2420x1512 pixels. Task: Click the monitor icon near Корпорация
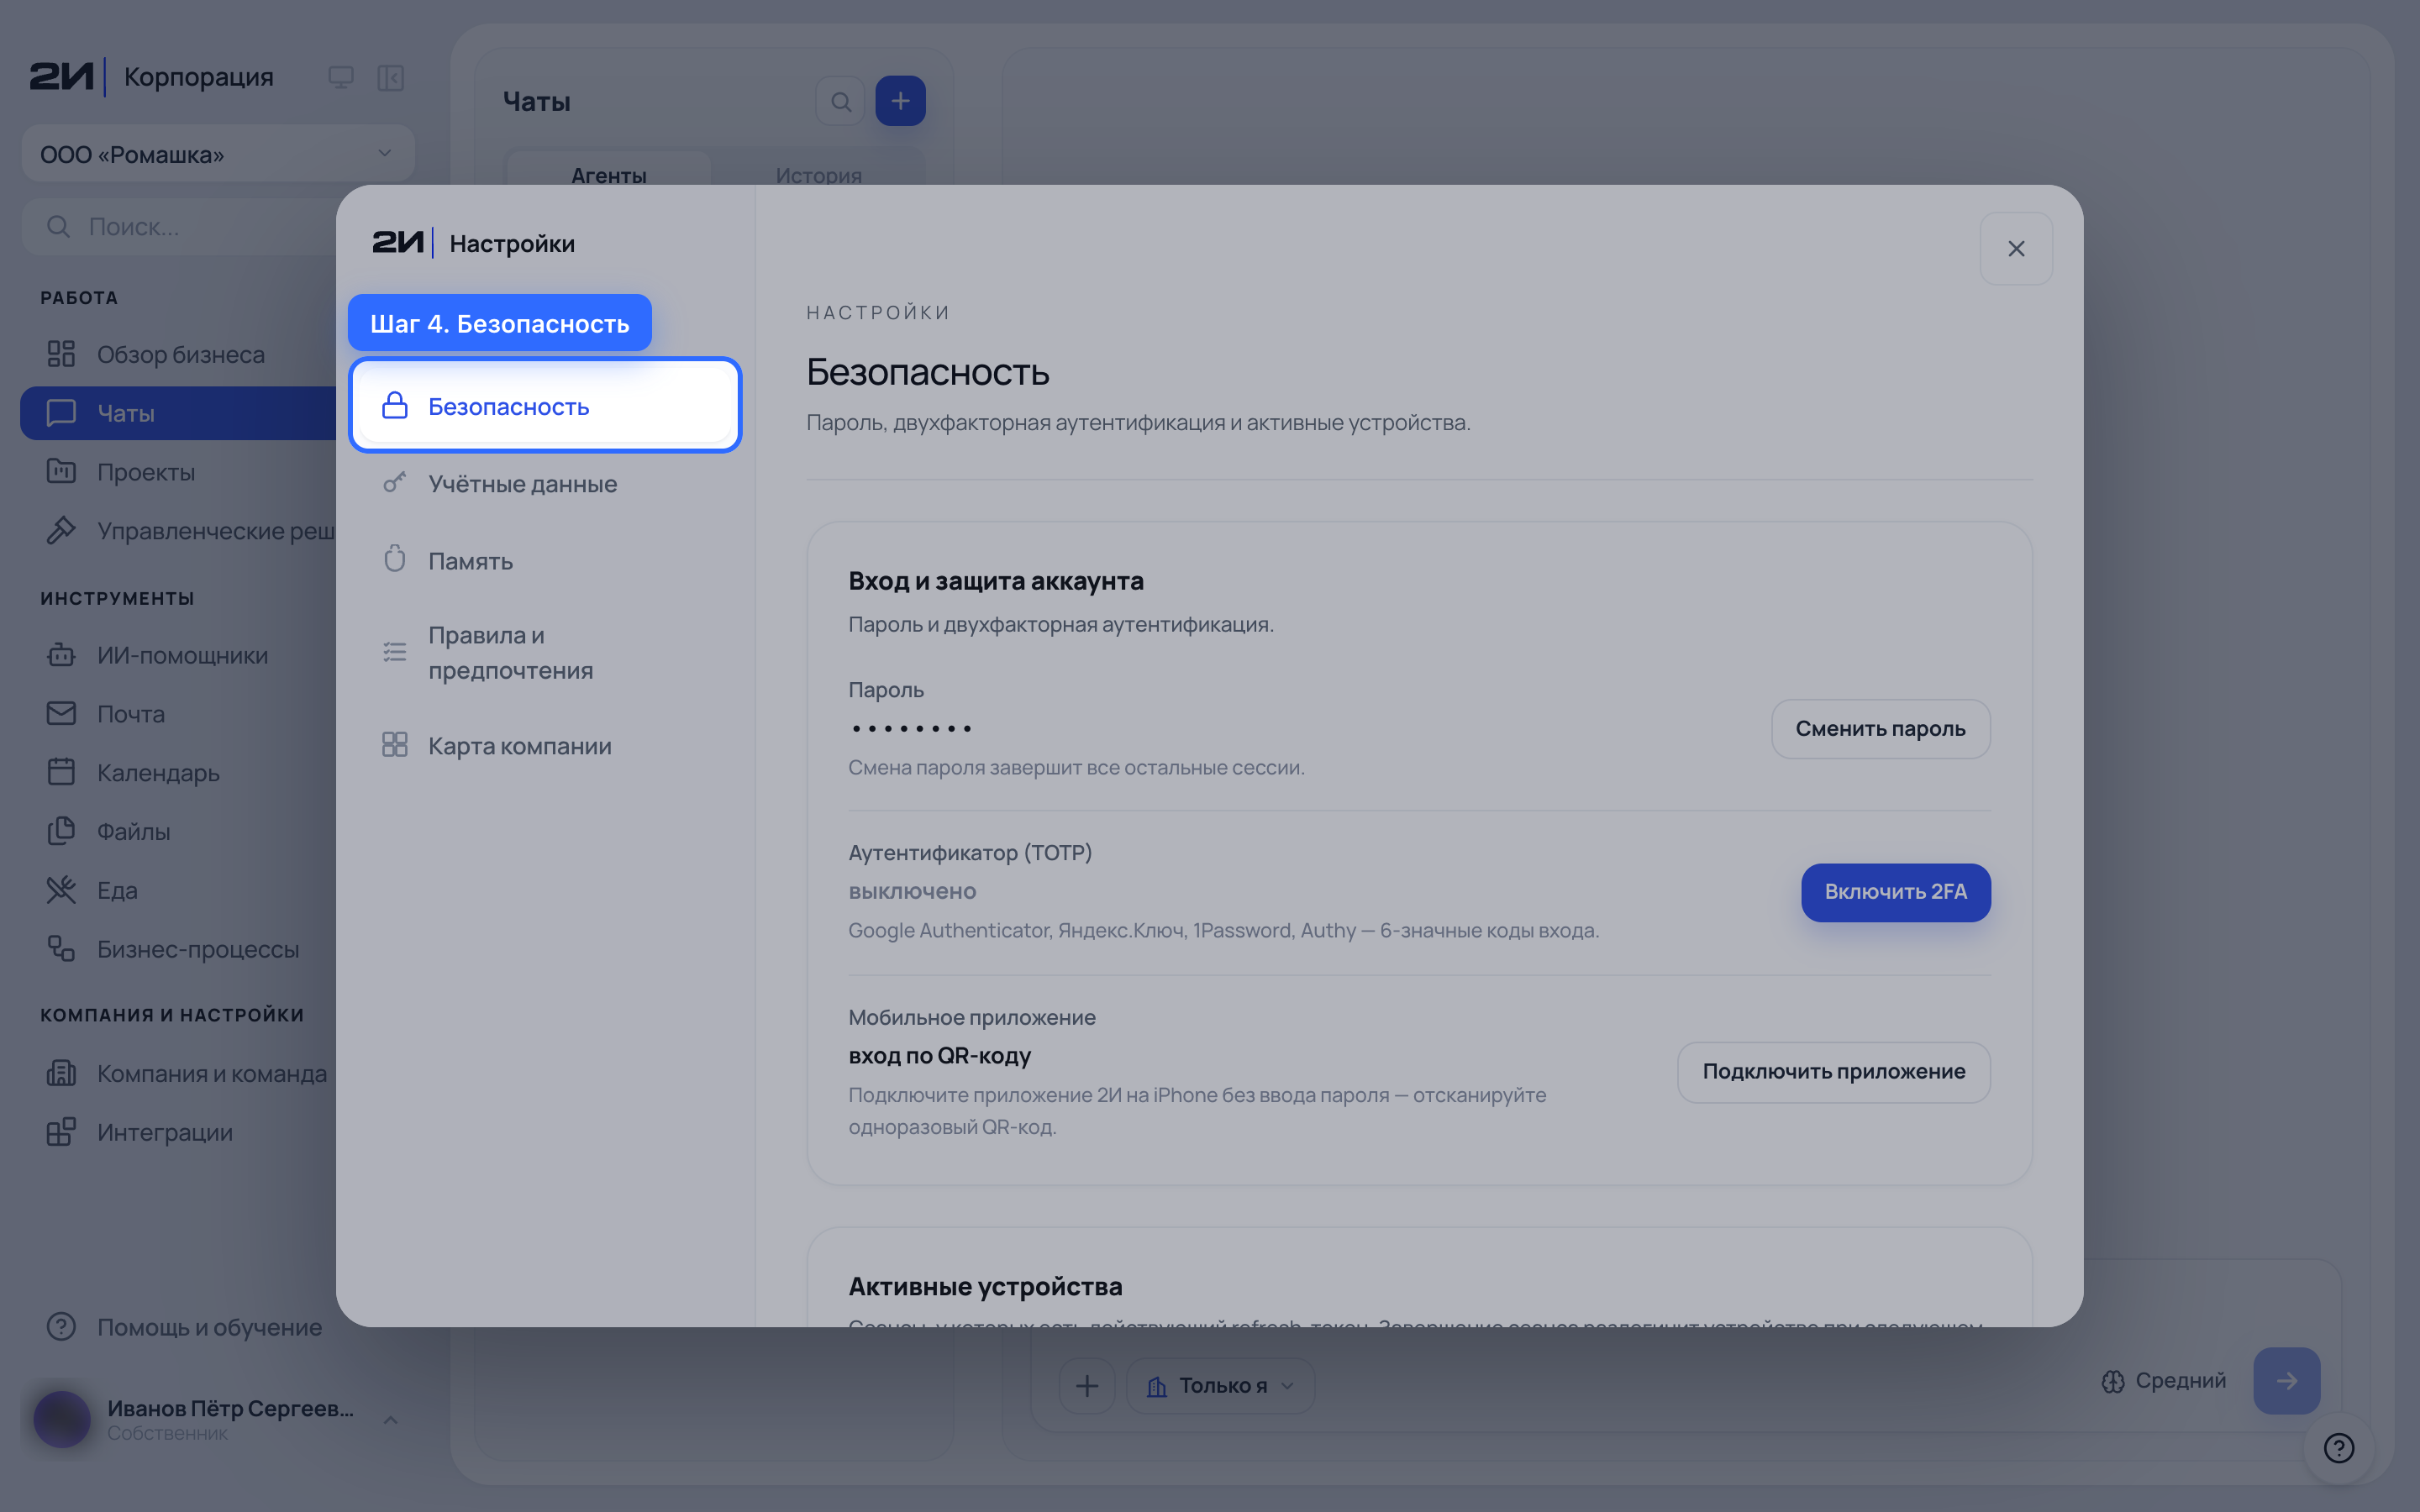coord(341,78)
